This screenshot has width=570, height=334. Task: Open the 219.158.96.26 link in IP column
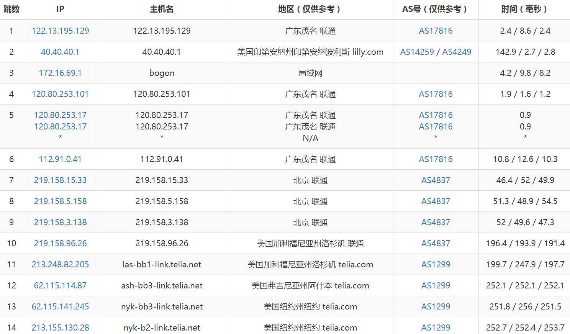click(x=60, y=243)
